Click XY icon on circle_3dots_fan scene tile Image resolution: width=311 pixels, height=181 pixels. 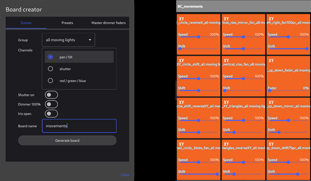182,144
